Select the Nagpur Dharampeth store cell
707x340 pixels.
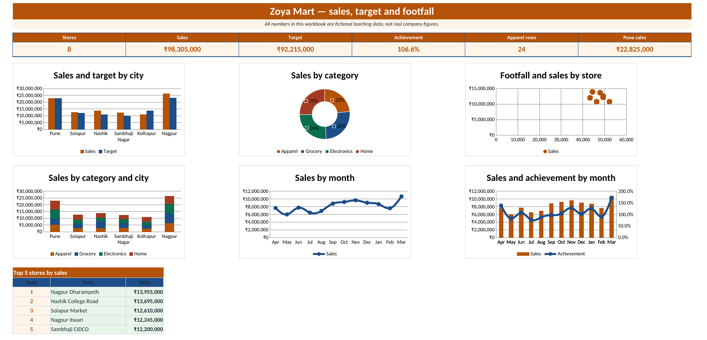pos(88,292)
